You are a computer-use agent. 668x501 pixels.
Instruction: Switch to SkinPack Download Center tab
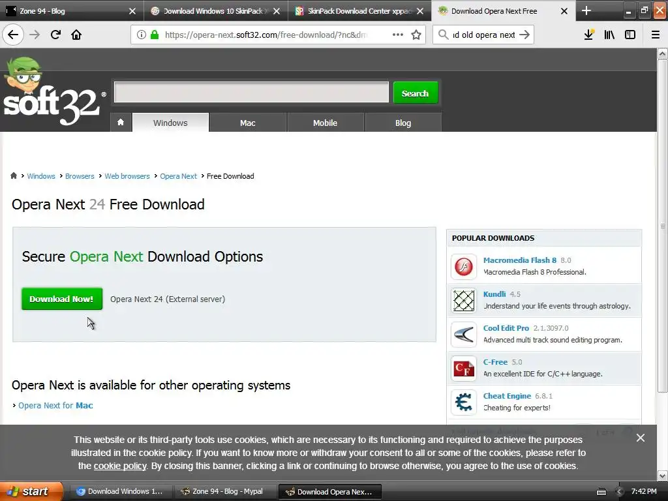click(x=358, y=11)
